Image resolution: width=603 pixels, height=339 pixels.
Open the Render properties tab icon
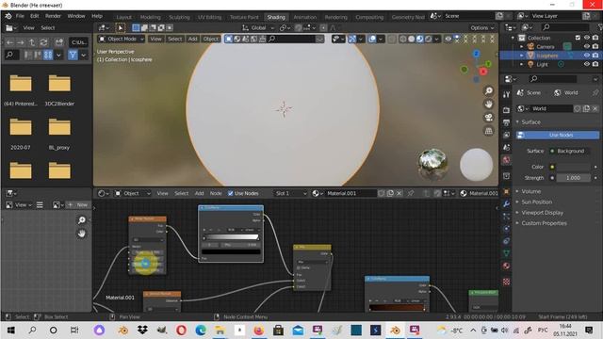pyautogui.click(x=506, y=110)
